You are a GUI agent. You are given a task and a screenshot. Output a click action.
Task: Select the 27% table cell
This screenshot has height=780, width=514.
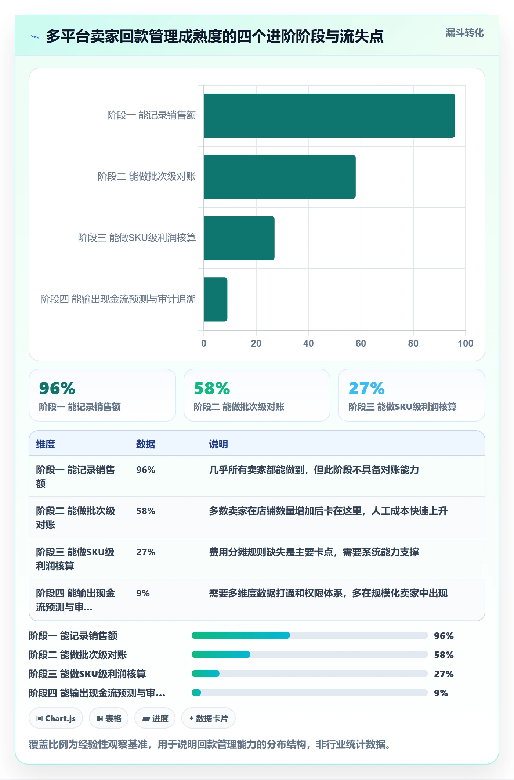point(146,552)
